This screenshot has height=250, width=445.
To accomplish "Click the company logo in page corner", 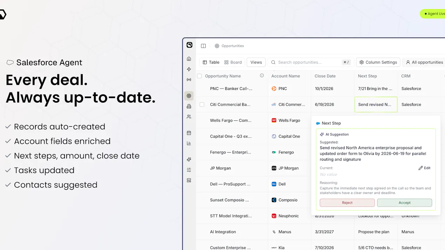I will point(3,14).
